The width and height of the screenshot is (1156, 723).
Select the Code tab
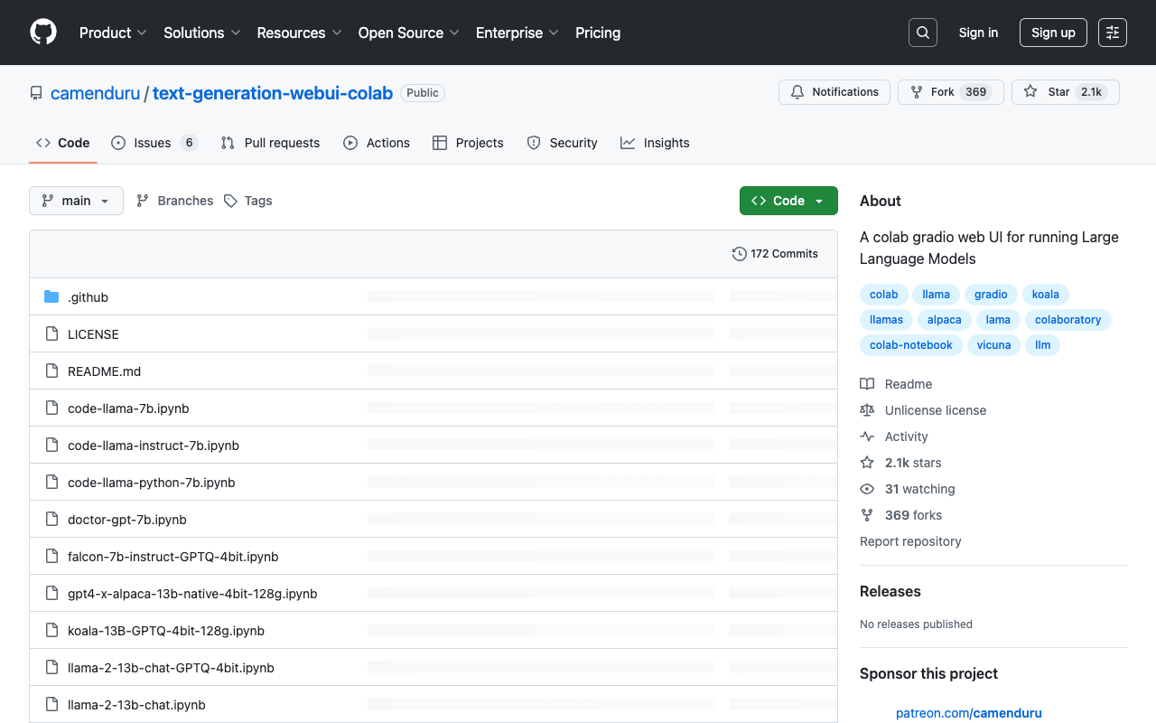click(x=63, y=143)
